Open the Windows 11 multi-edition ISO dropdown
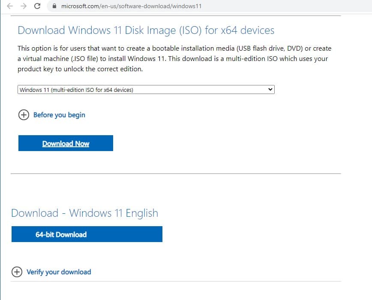 pos(146,90)
